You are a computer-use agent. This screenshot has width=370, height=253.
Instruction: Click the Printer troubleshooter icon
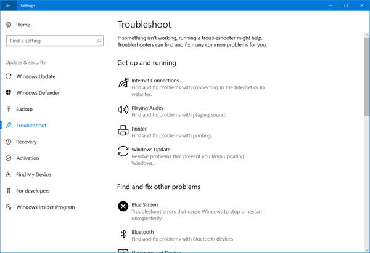coord(123,131)
